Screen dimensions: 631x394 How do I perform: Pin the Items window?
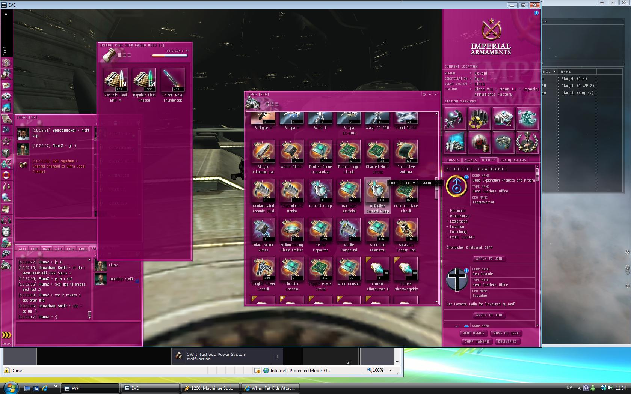tap(424, 94)
